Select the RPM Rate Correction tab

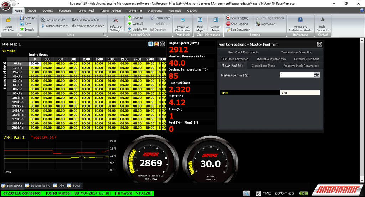(x=235, y=59)
